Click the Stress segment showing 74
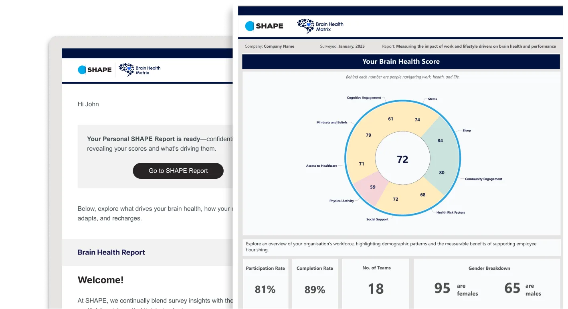The image size is (568, 309). point(417,119)
